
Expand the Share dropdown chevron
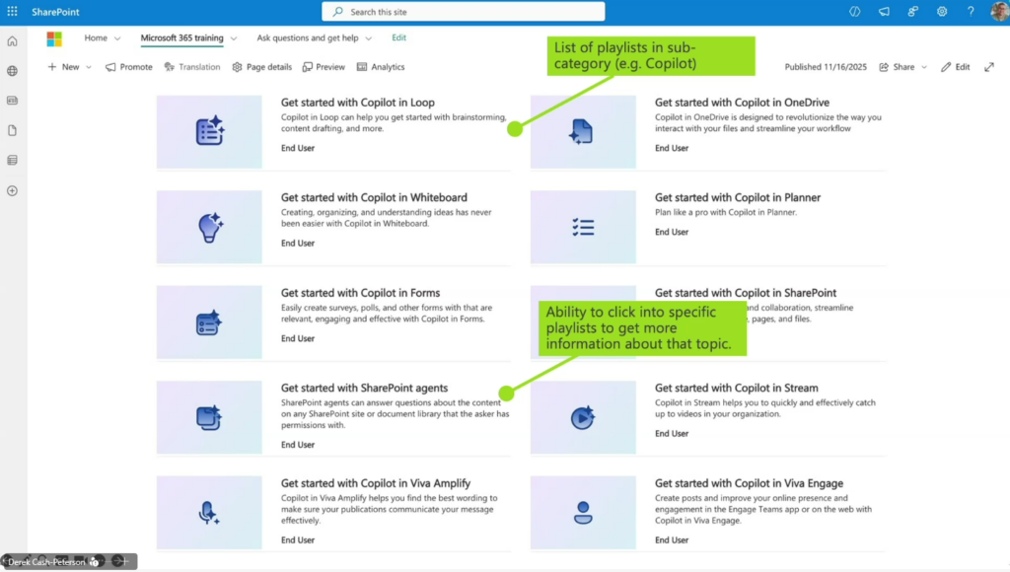pyautogui.click(x=924, y=67)
